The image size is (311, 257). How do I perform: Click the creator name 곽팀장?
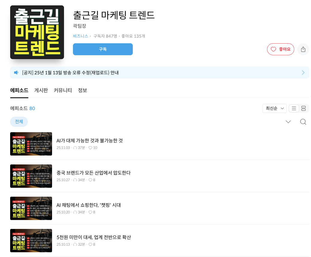point(80,26)
